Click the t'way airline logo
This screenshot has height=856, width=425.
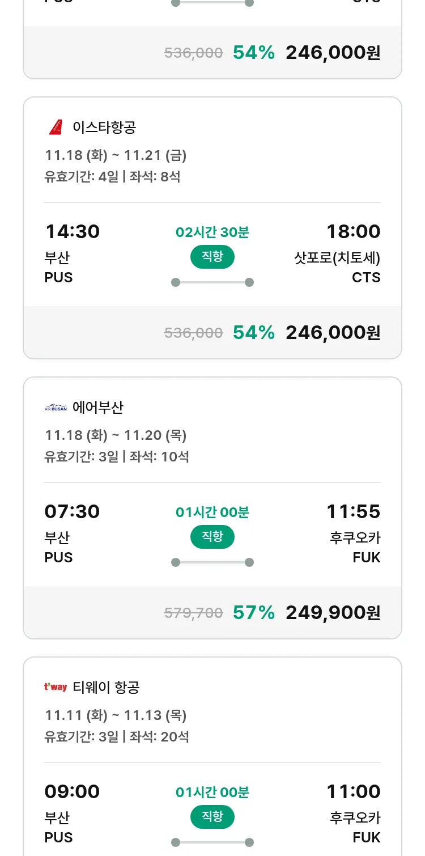click(56, 688)
